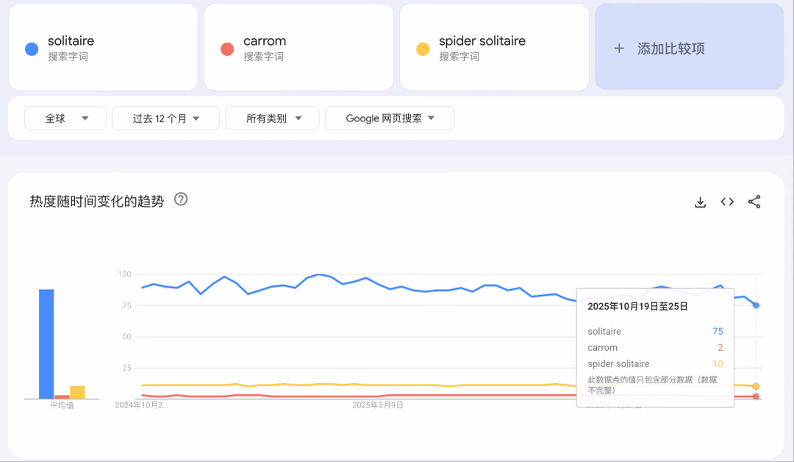Select the solitaire search term card
Screen dimensions: 794x462
[x=104, y=47]
